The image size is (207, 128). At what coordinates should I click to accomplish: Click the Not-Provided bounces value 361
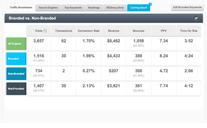(138, 86)
